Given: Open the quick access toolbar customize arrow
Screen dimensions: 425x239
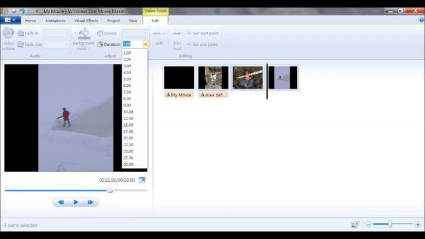Looking at the screenshot, I should [x=37, y=11].
